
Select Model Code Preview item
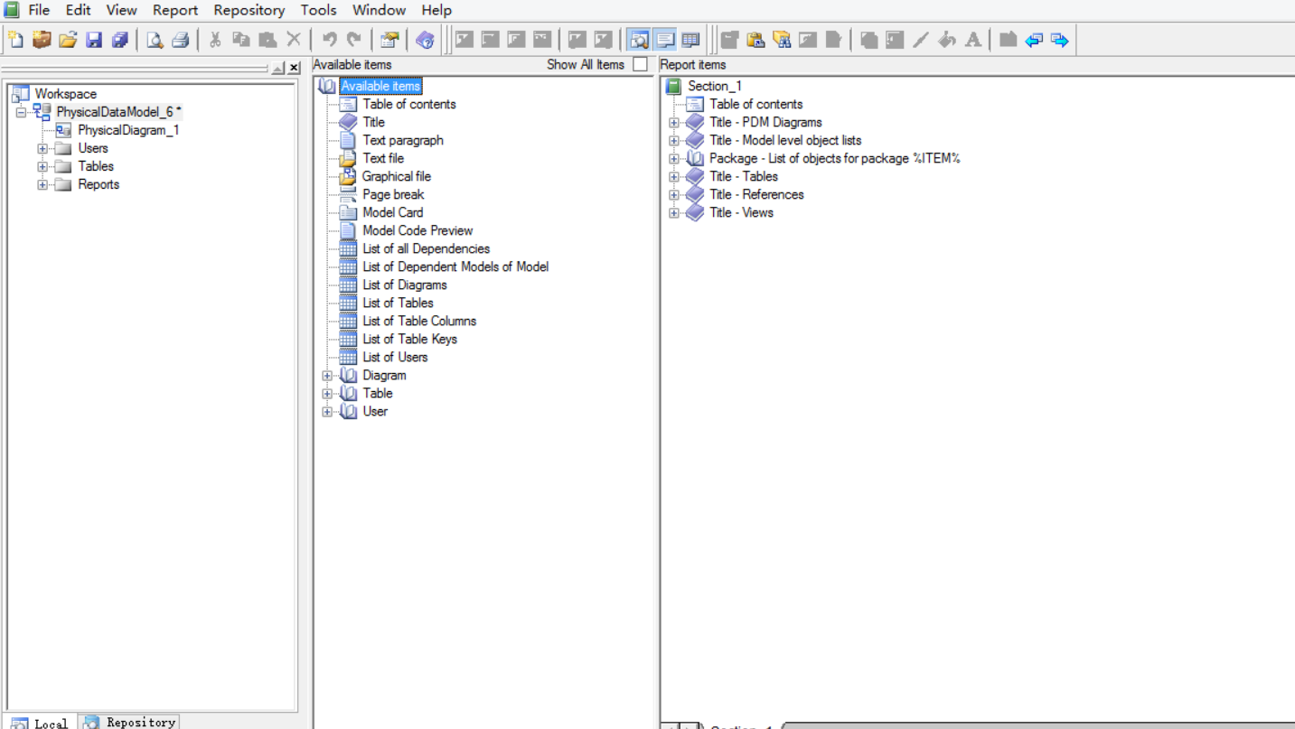click(418, 230)
